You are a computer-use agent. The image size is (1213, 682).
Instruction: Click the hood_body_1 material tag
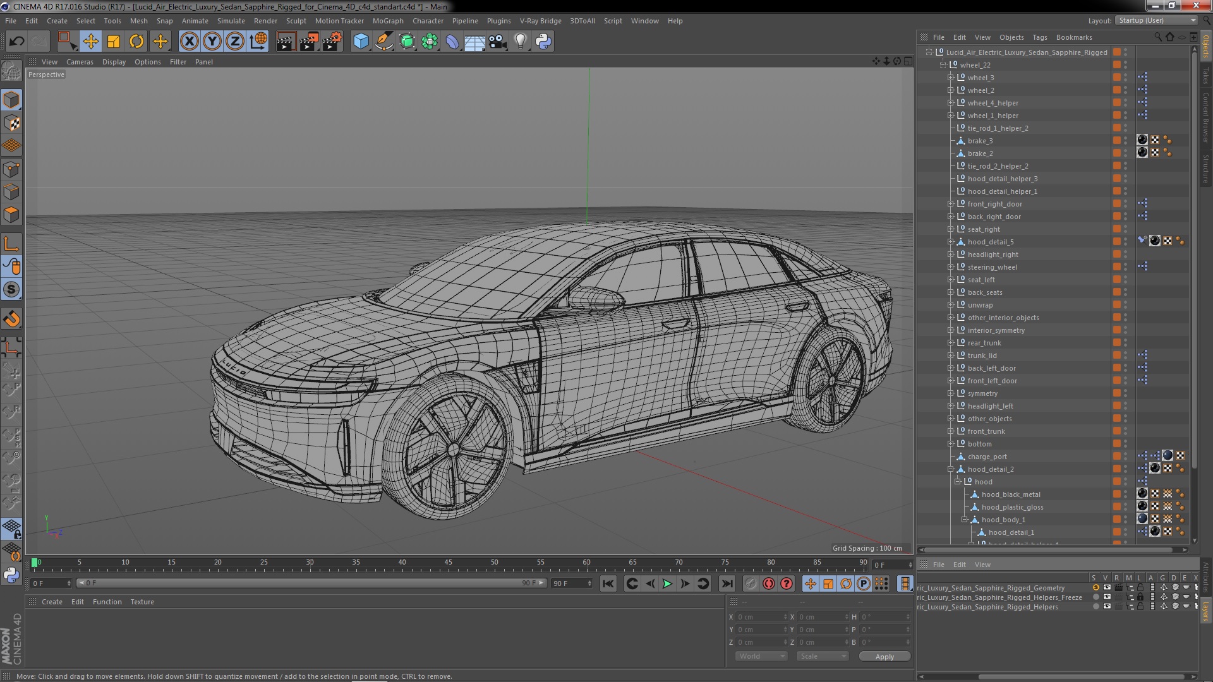1142,519
